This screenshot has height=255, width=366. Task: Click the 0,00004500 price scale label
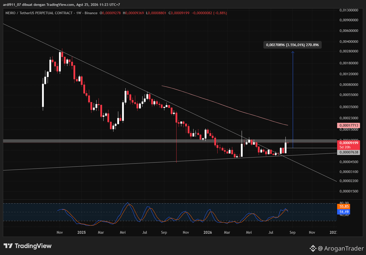(x=349, y=162)
